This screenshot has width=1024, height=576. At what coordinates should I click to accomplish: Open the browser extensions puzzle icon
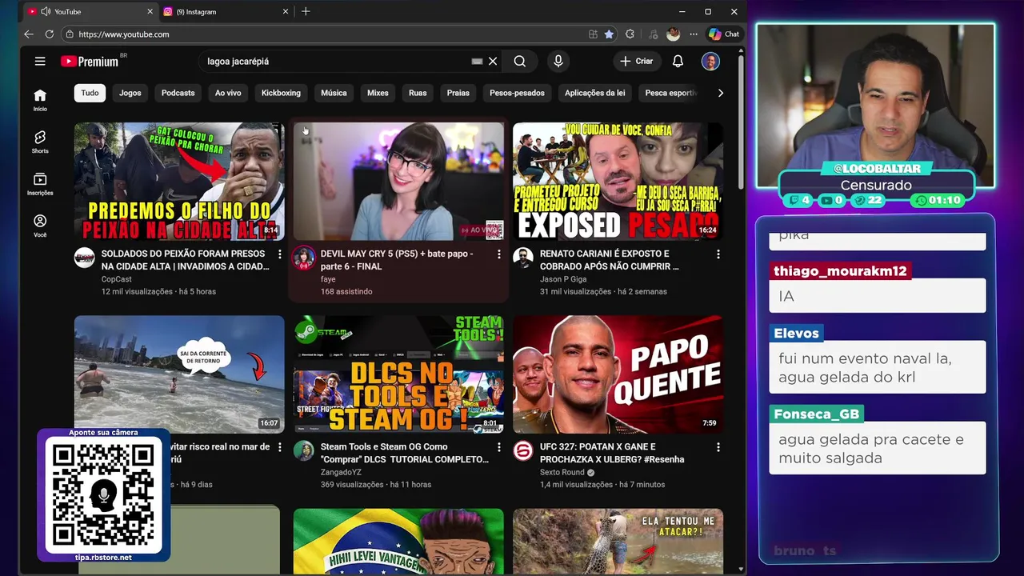630,34
